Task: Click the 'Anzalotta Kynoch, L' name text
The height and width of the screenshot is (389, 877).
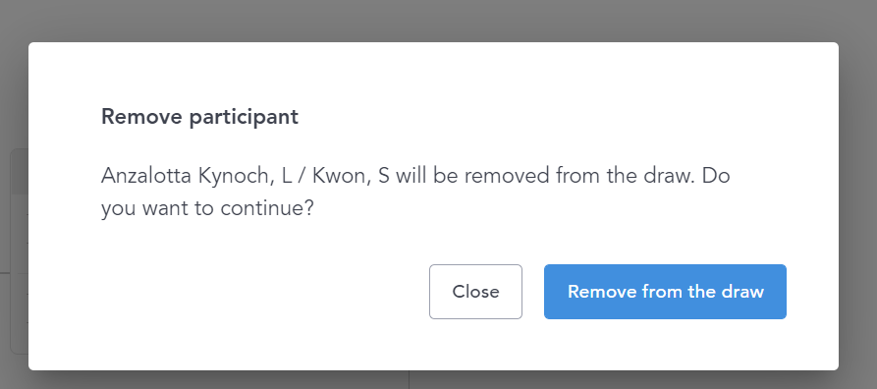Action: [196, 176]
